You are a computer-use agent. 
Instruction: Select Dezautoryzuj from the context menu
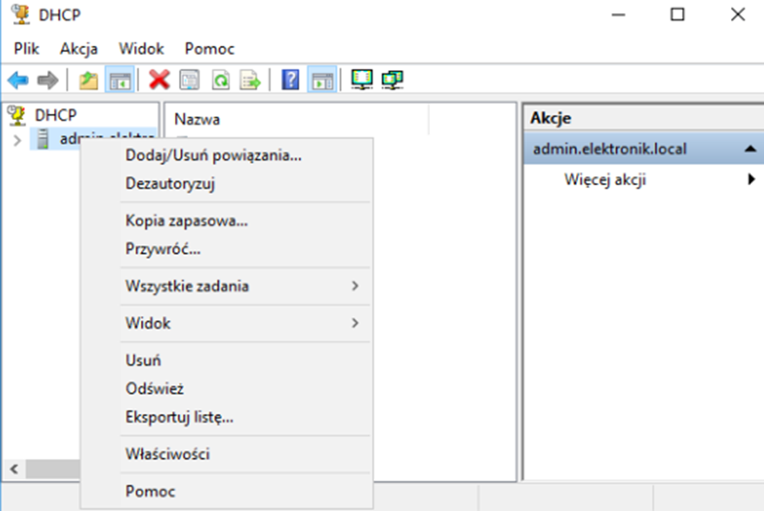[170, 183]
